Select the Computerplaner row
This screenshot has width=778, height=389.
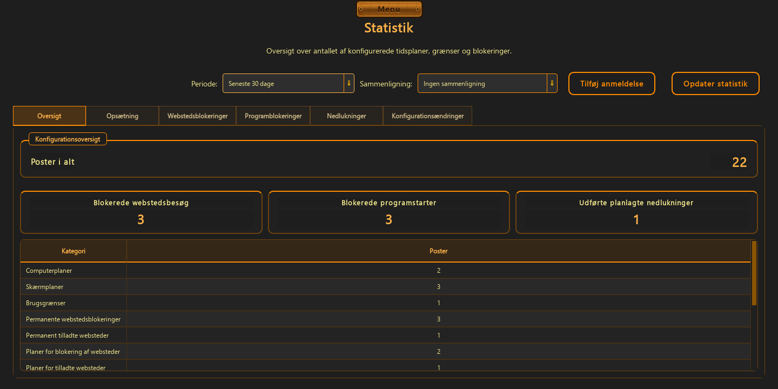coord(385,271)
